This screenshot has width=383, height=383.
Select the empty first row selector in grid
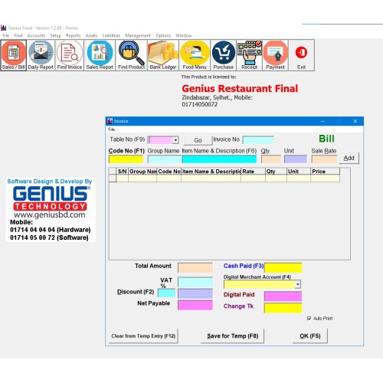113,178
